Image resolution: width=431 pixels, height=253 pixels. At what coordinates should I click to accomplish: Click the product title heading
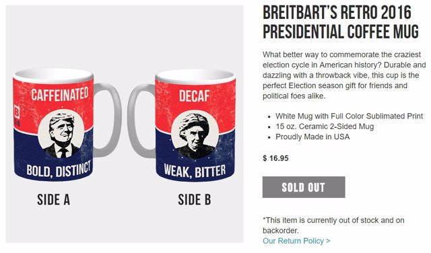[341, 22]
